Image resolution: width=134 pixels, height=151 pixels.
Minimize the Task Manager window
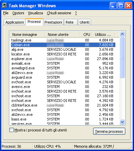coord(113,6)
